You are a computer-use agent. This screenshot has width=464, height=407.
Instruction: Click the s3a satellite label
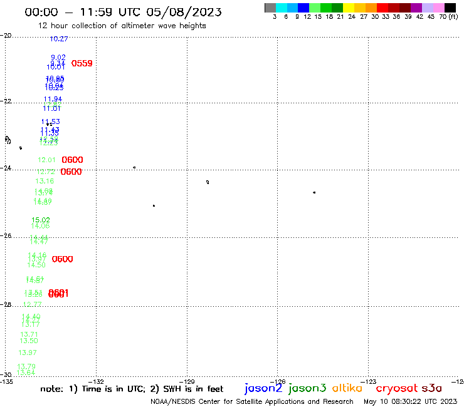pyautogui.click(x=431, y=388)
